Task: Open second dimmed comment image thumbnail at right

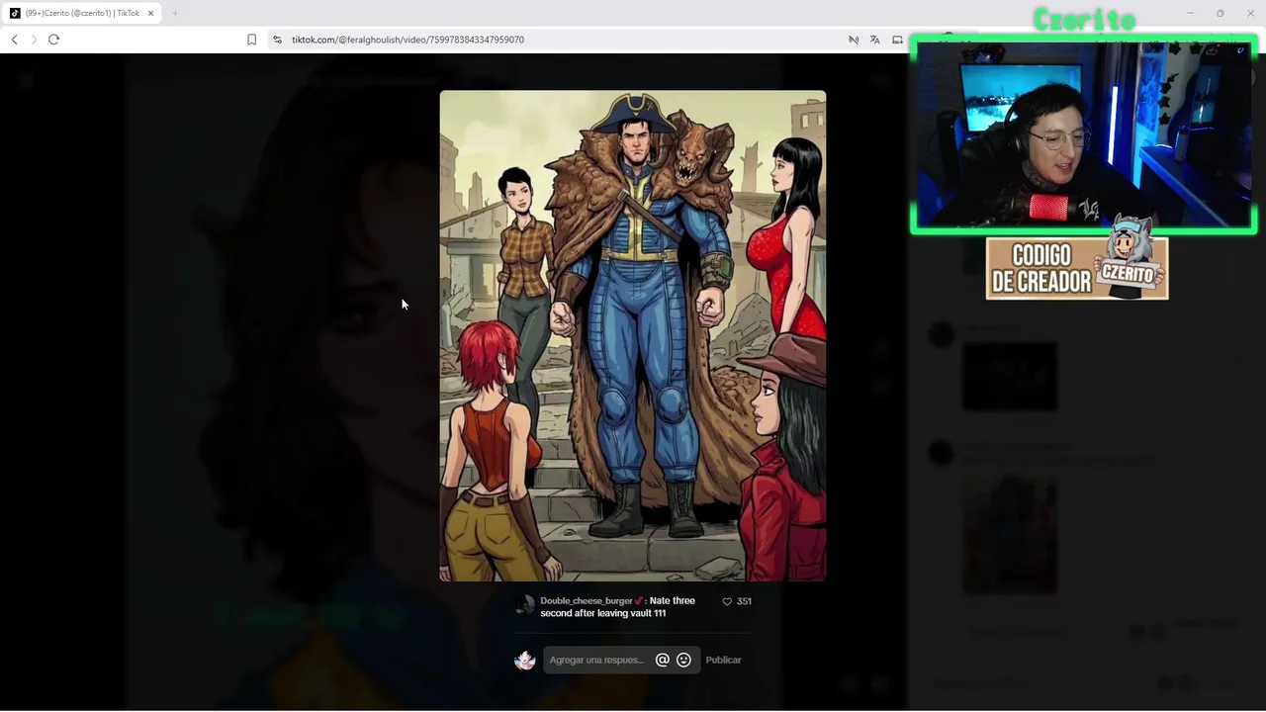Action: click(1010, 534)
